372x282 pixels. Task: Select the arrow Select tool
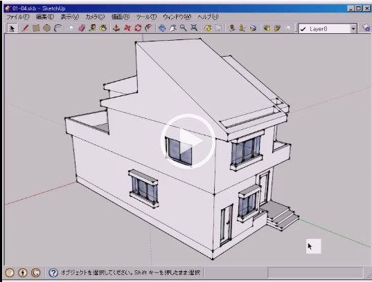coord(12,28)
